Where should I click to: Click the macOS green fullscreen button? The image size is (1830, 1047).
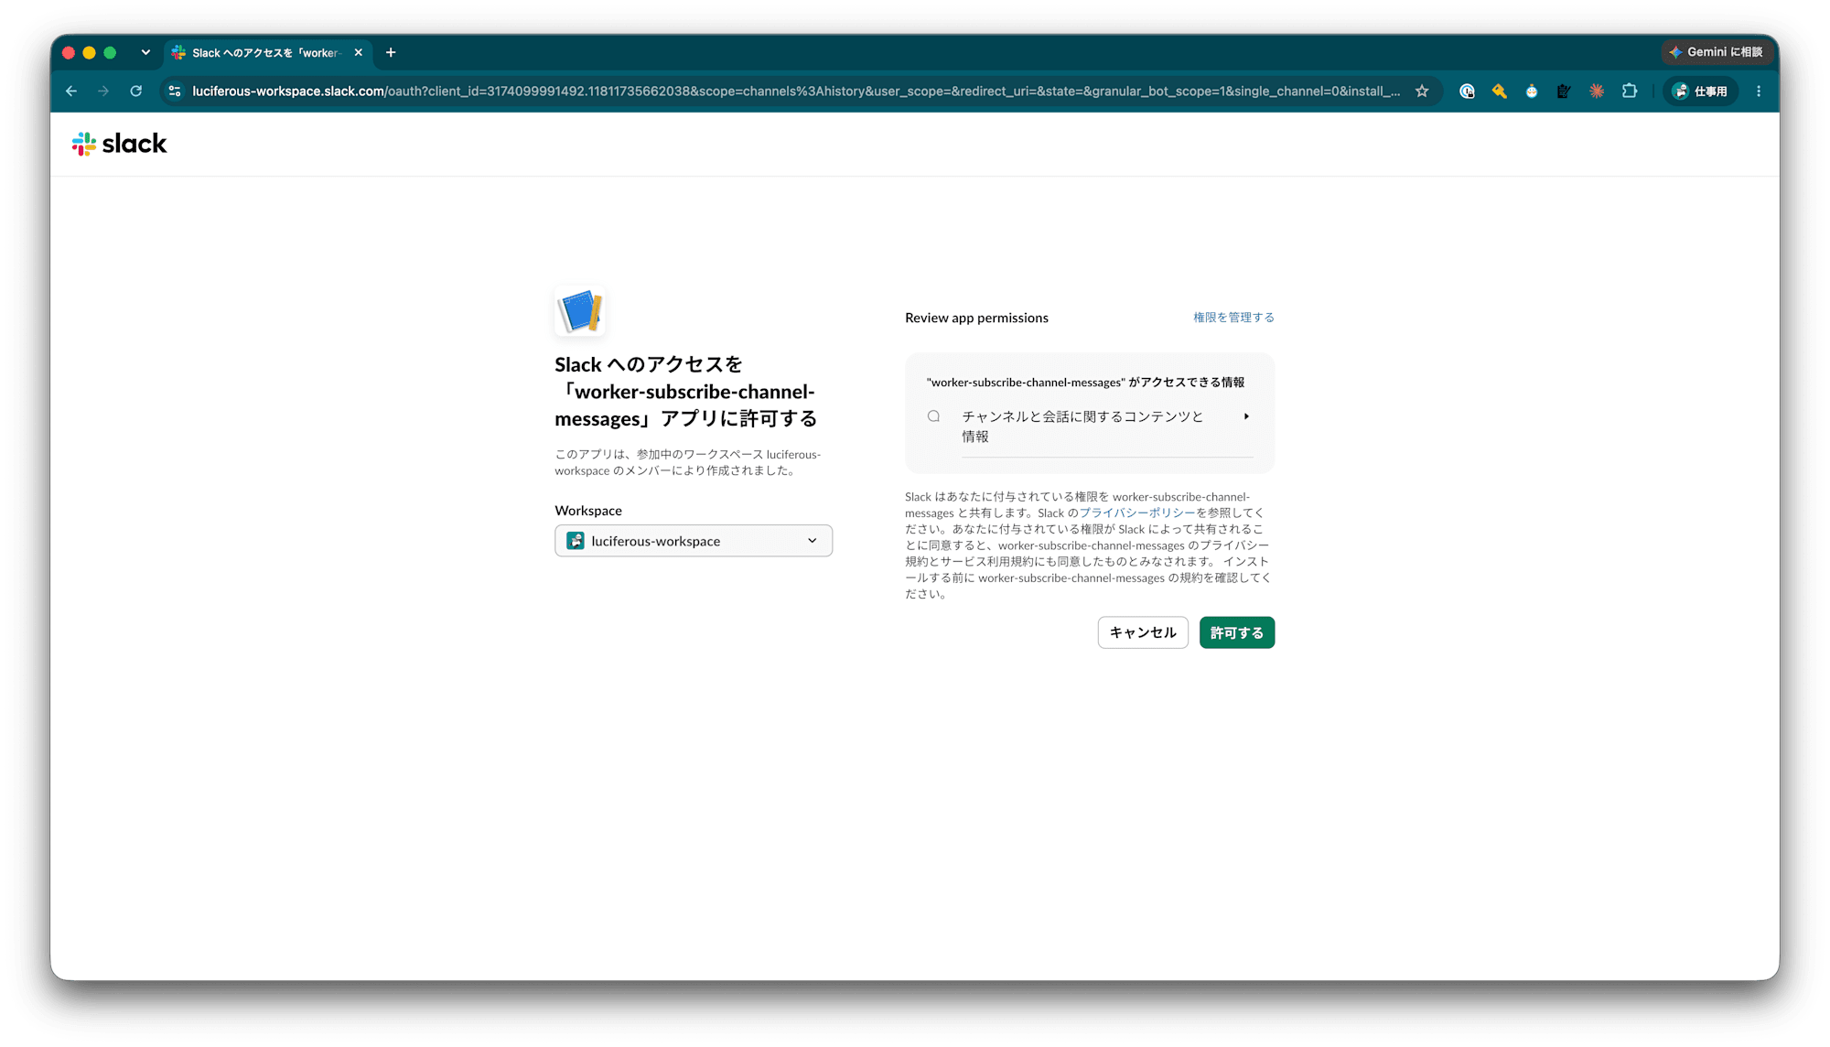[x=111, y=53]
